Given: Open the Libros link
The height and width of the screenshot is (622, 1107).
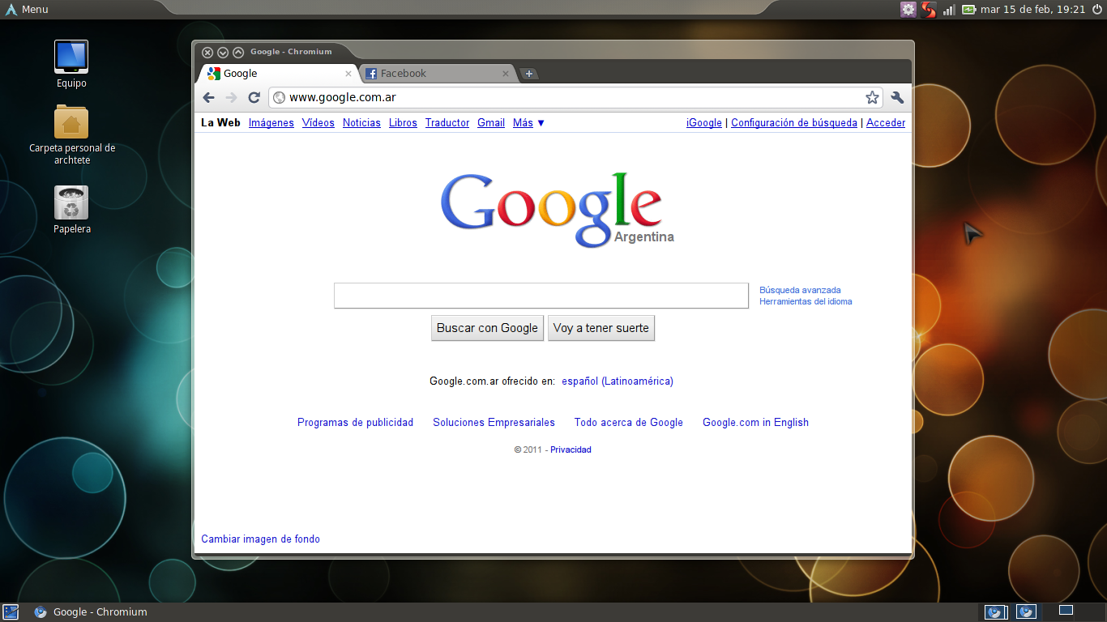Looking at the screenshot, I should point(403,123).
